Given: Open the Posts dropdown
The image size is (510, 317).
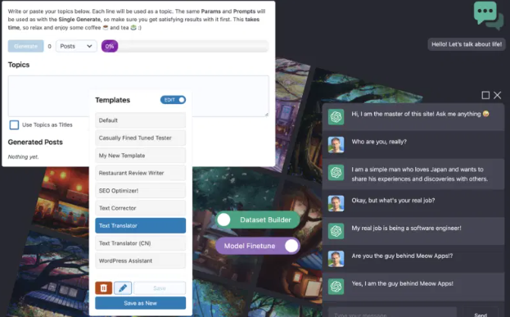Looking at the screenshot, I should point(76,46).
